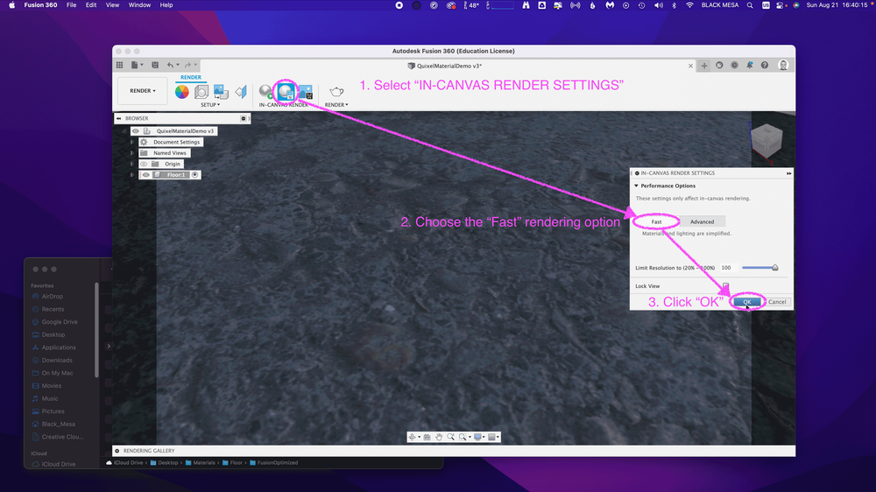Choose the Advanced rendering option
876x492 pixels.
click(x=702, y=221)
